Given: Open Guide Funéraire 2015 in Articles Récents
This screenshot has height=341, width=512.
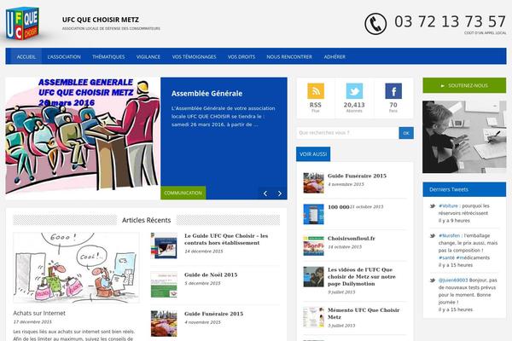Looking at the screenshot, I should pyautogui.click(x=213, y=314).
